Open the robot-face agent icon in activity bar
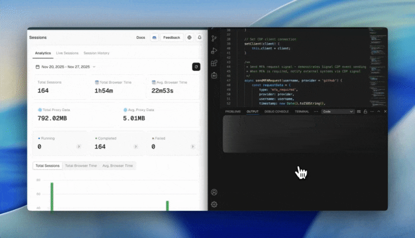This screenshot has width=415, height=238. pos(214,75)
